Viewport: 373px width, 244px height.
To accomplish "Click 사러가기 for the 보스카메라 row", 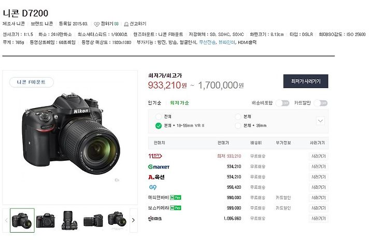I will pos(319,208).
